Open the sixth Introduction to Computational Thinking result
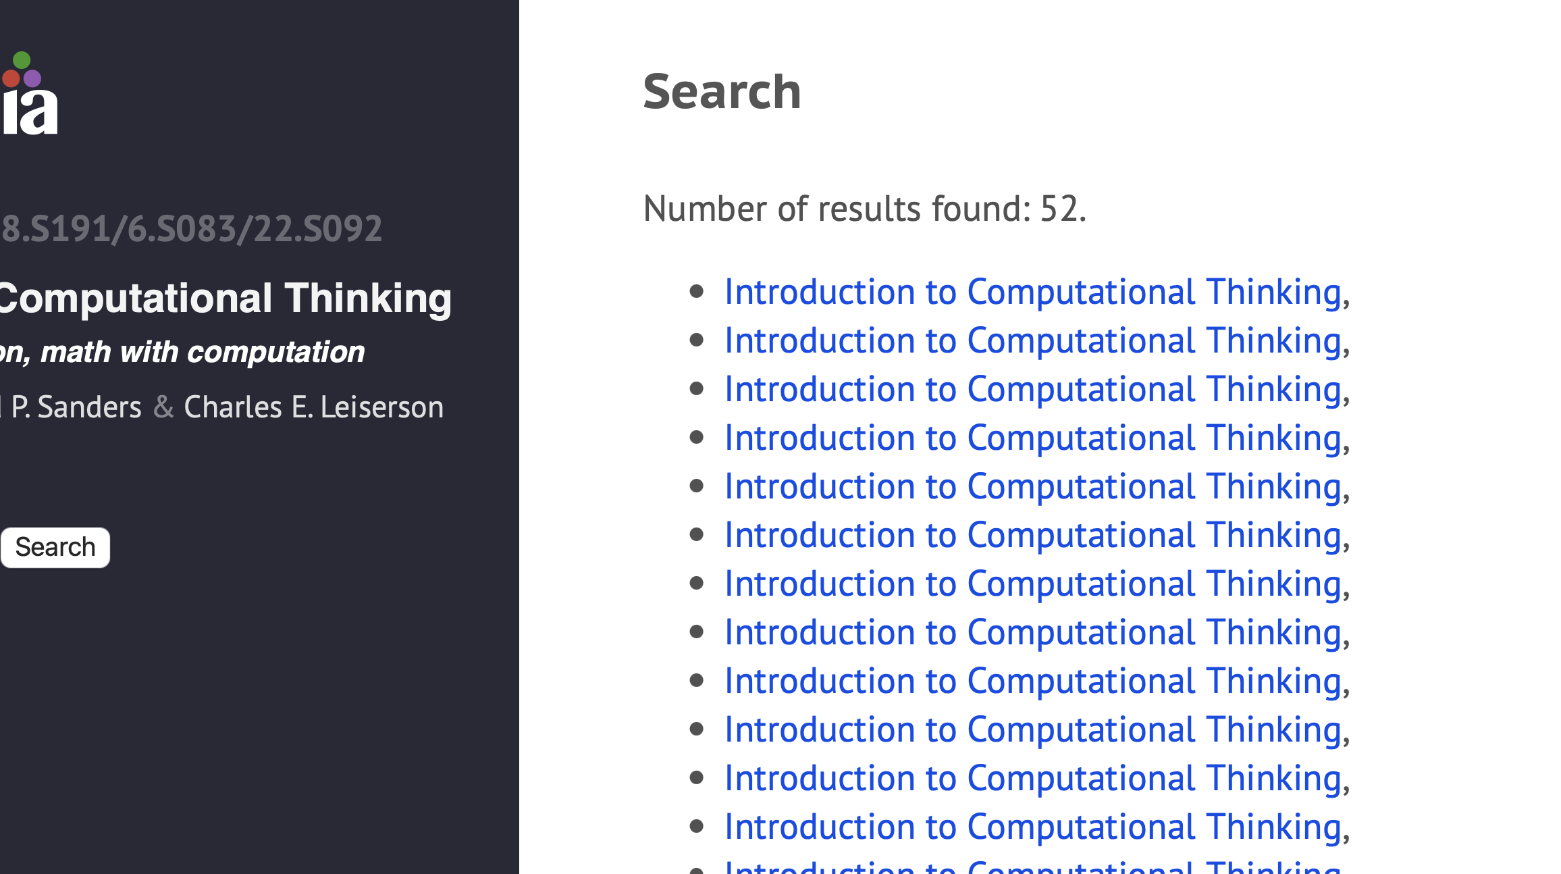 pyautogui.click(x=1032, y=536)
